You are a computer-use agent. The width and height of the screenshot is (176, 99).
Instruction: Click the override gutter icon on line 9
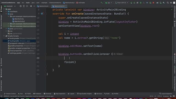[42, 14]
